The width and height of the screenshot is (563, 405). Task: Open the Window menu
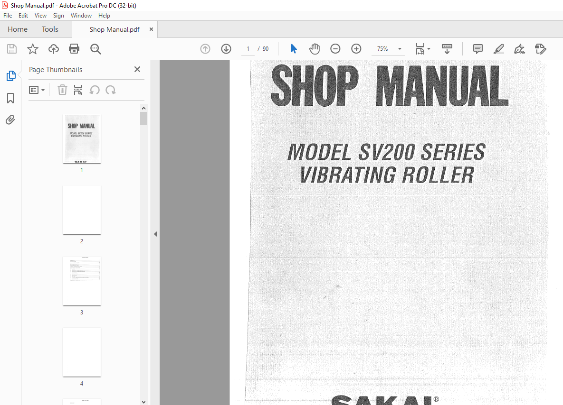(x=81, y=15)
